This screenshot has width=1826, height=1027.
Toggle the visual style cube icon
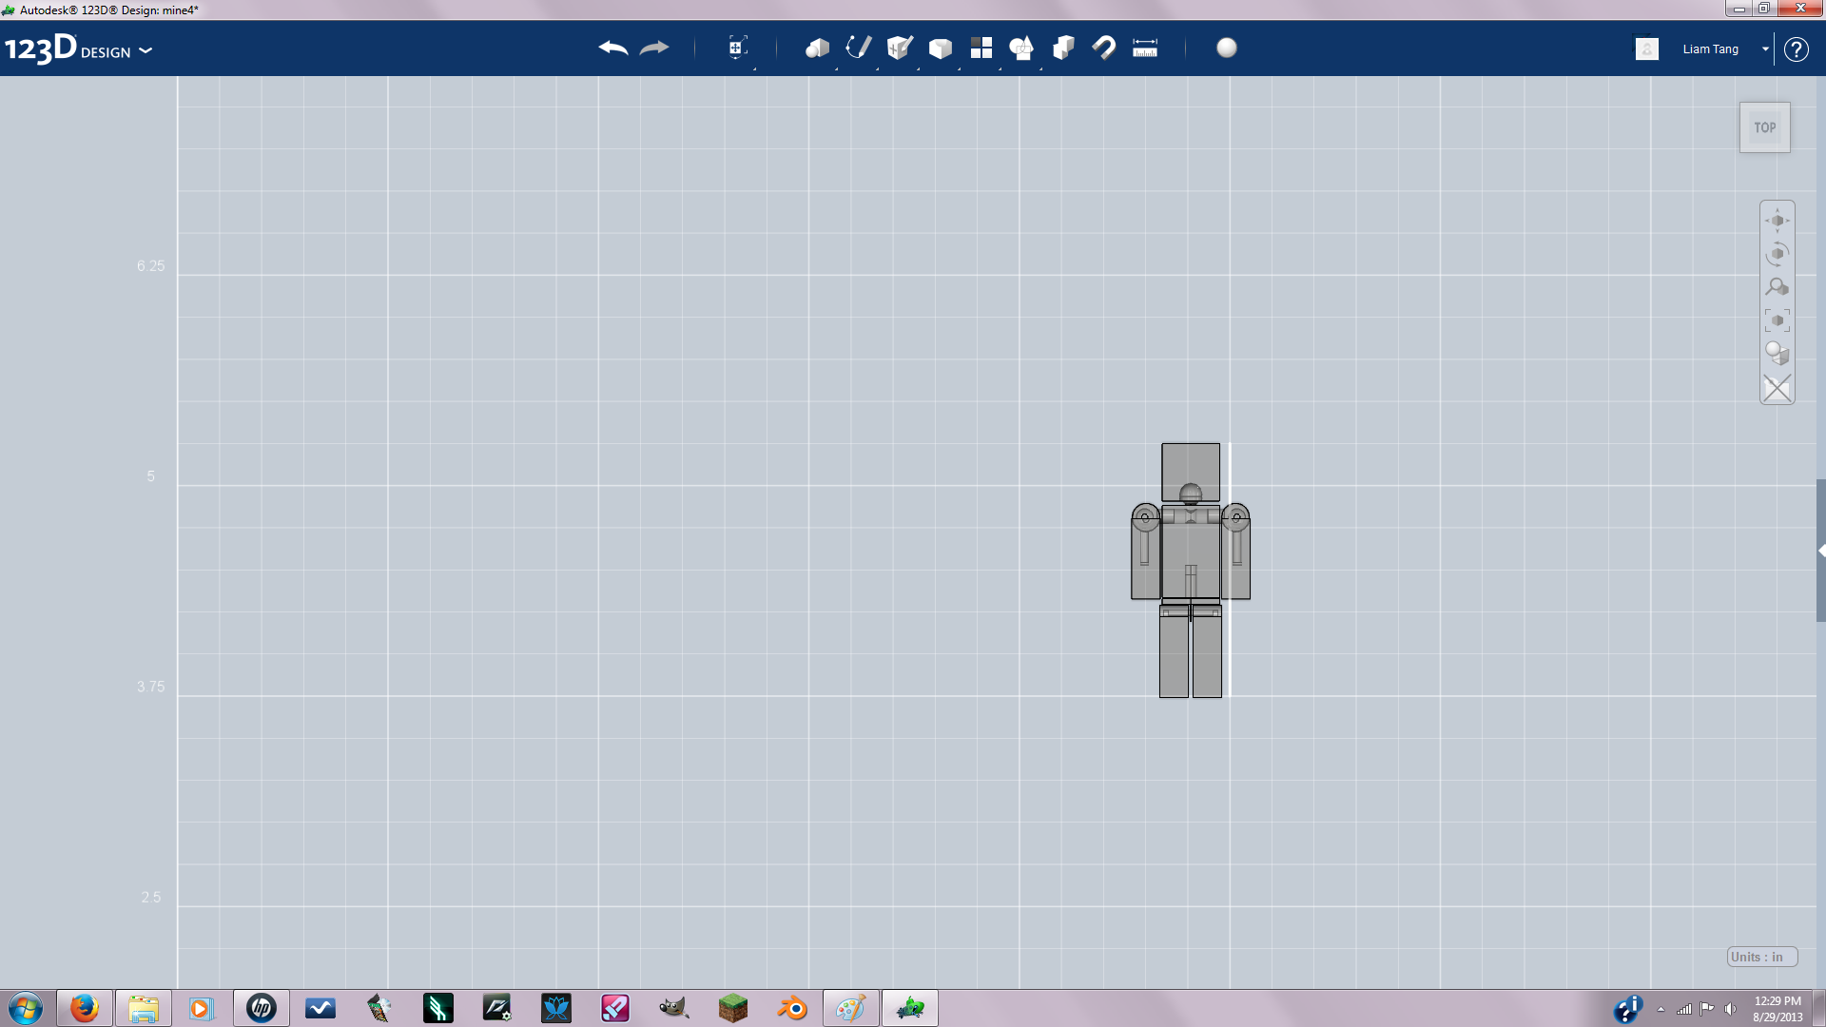click(1777, 354)
